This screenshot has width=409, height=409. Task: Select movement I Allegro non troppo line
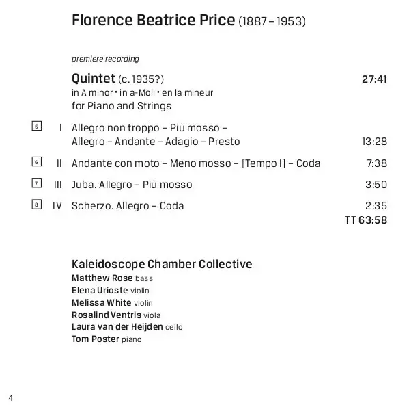pos(156,135)
